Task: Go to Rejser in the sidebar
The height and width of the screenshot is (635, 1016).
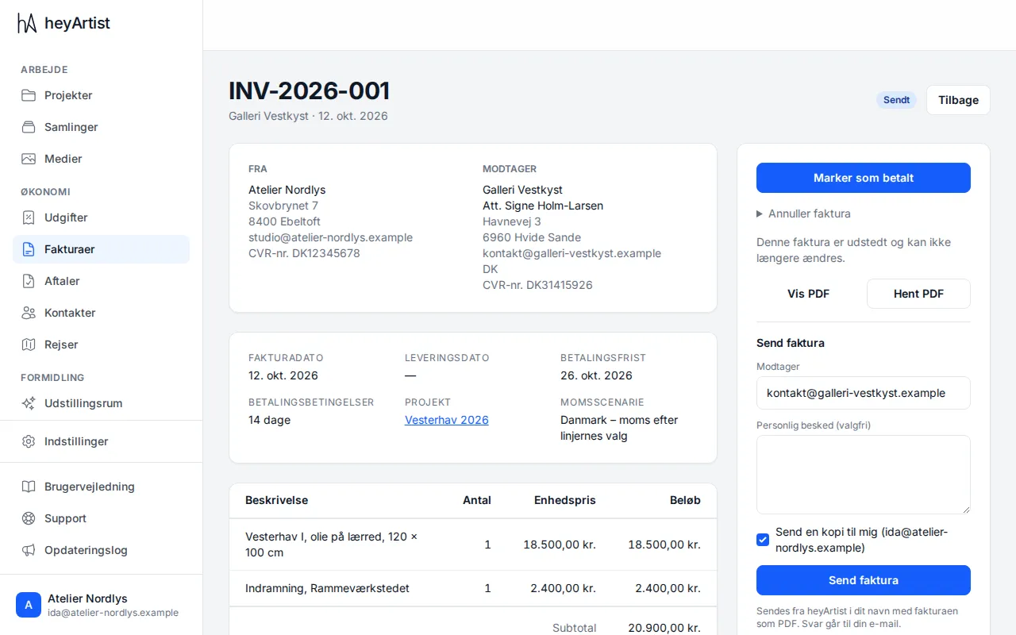Action: click(x=102, y=344)
